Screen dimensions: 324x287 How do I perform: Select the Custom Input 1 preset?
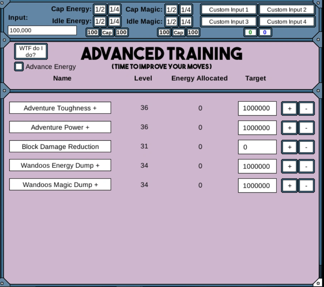pos(228,10)
